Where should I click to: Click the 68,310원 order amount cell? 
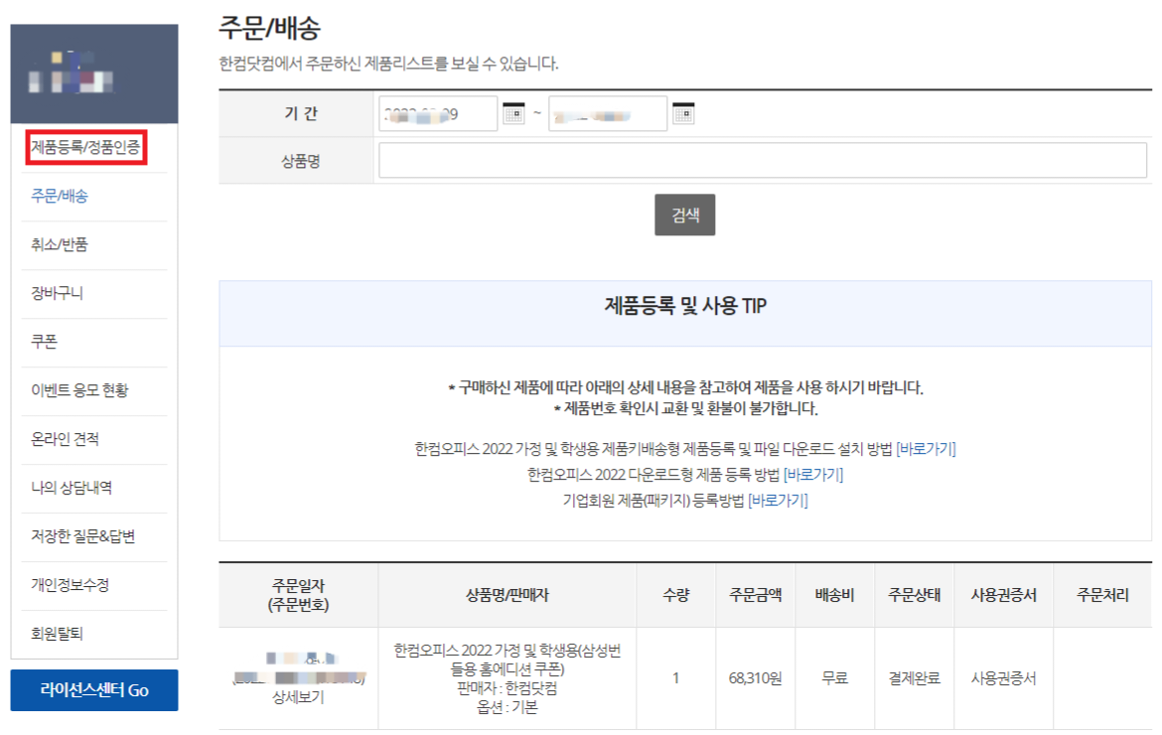coord(755,678)
